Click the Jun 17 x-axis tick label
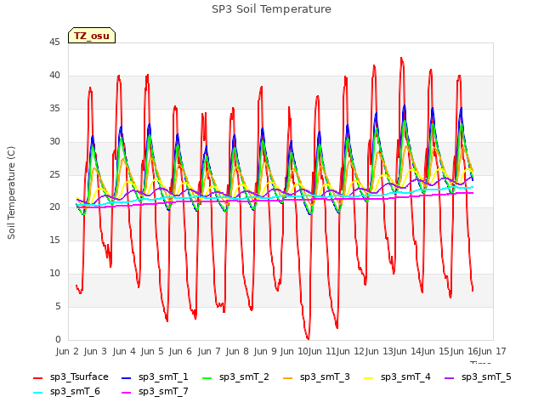544x408 pixels. pos(492,351)
